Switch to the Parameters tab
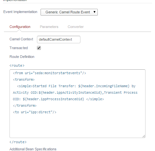Image resolution: width=155 pixels, height=151 pixels. [49, 27]
